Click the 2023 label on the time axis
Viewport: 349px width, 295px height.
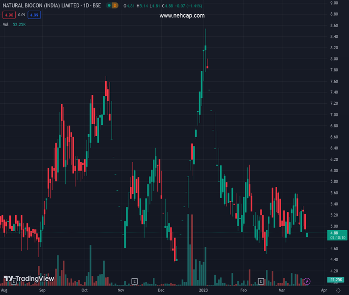point(203,290)
